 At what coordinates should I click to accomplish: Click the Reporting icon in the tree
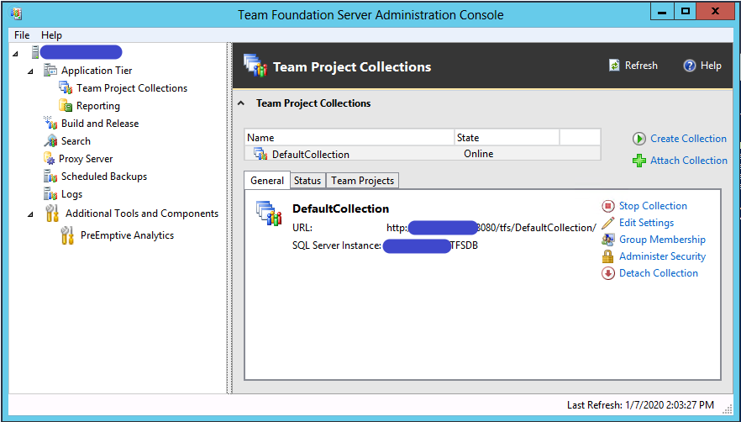66,106
